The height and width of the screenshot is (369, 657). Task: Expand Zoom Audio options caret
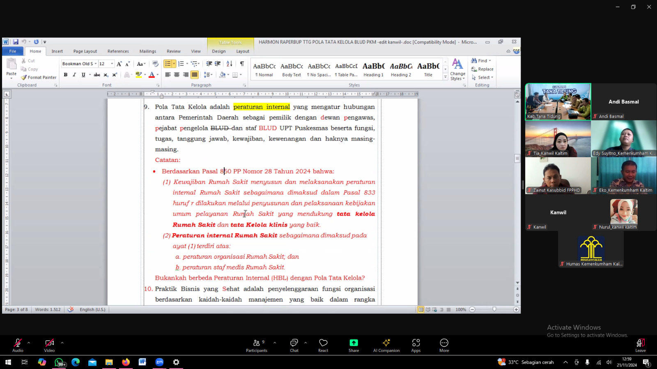pos(29,342)
